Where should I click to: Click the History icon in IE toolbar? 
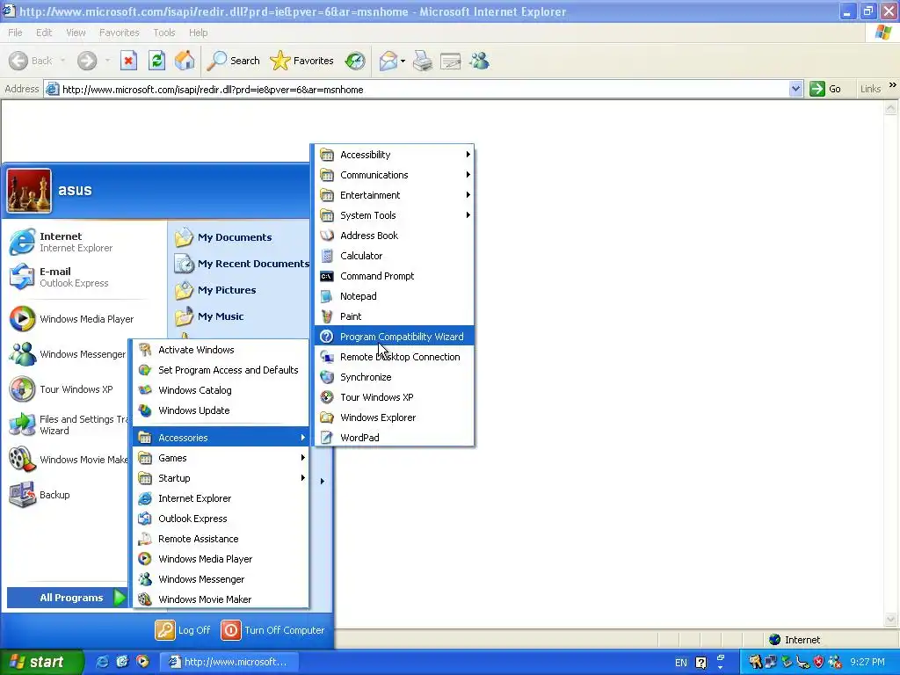(355, 61)
